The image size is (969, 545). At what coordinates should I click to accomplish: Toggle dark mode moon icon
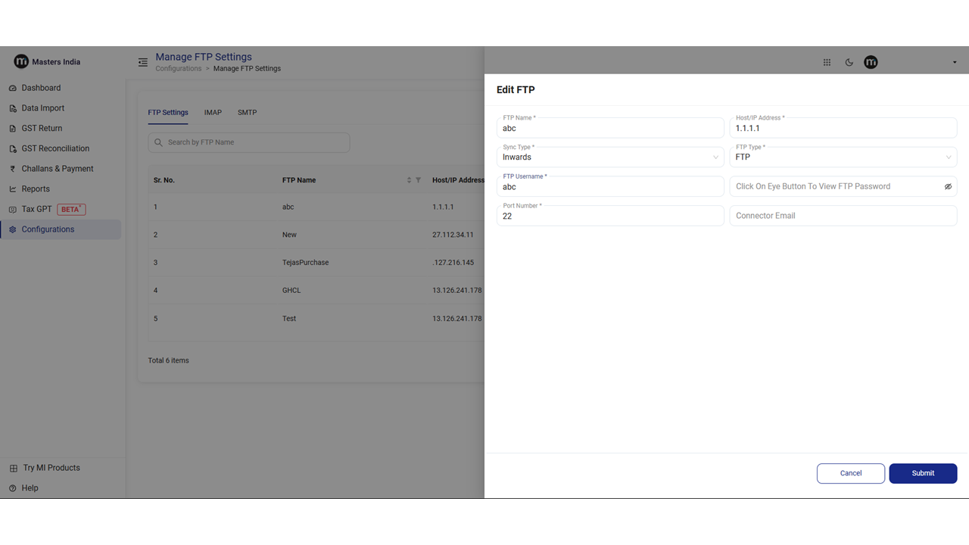(x=849, y=63)
